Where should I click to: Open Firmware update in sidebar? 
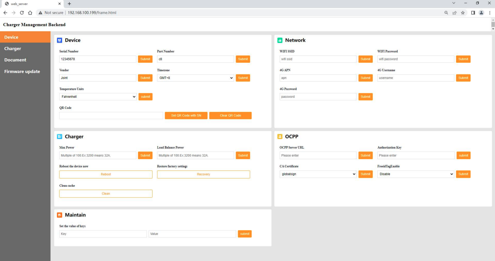pos(22,72)
